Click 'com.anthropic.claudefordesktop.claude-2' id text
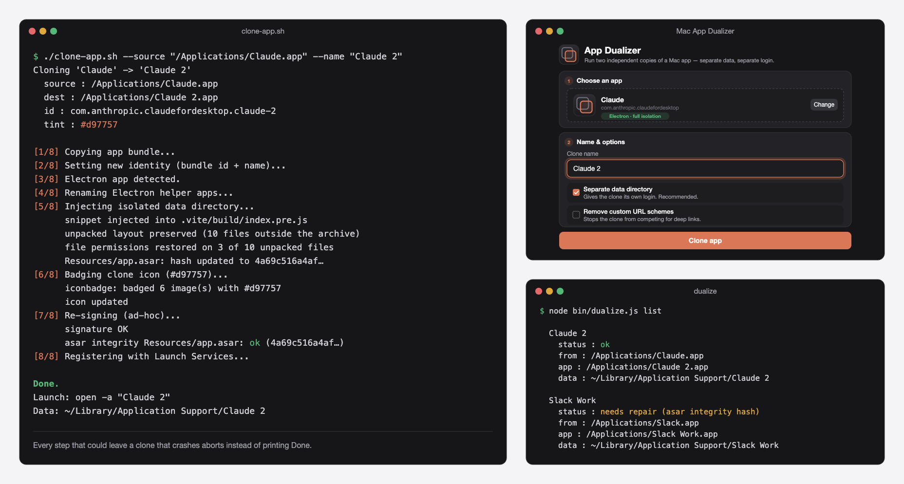 (173, 111)
